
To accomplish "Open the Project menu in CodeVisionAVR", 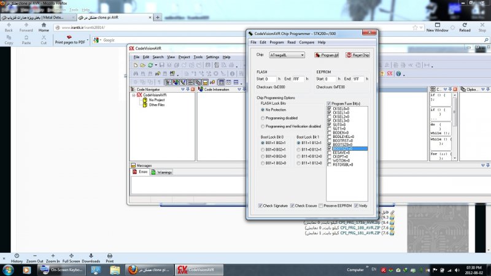I will click(184, 57).
